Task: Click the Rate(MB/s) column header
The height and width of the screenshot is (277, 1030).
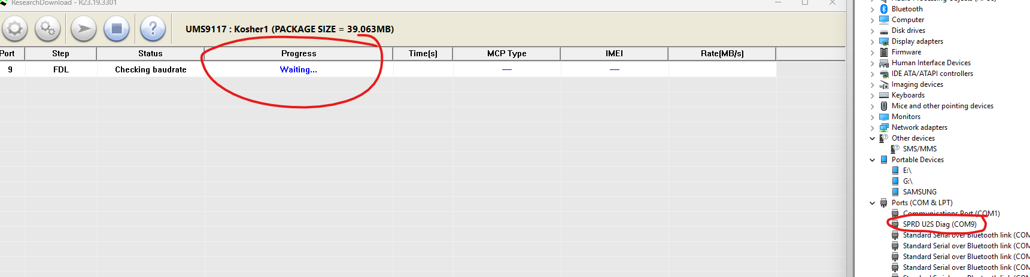Action: point(722,53)
